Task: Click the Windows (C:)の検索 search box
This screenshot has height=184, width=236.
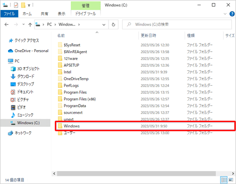Action: click(177, 25)
